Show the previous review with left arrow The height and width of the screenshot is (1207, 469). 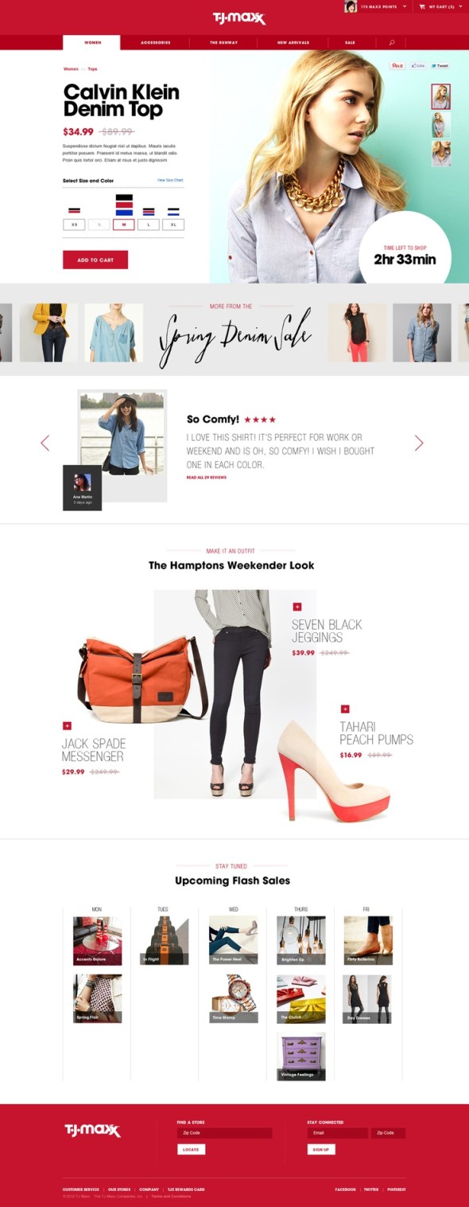[x=45, y=443]
